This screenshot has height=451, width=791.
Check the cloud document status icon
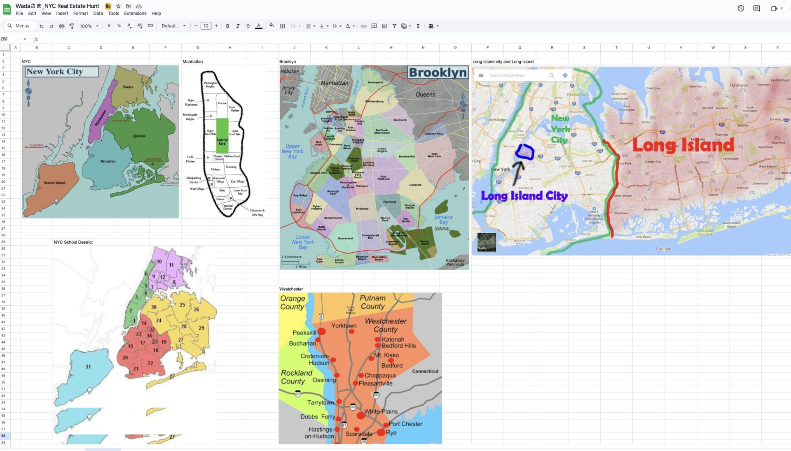tap(139, 6)
